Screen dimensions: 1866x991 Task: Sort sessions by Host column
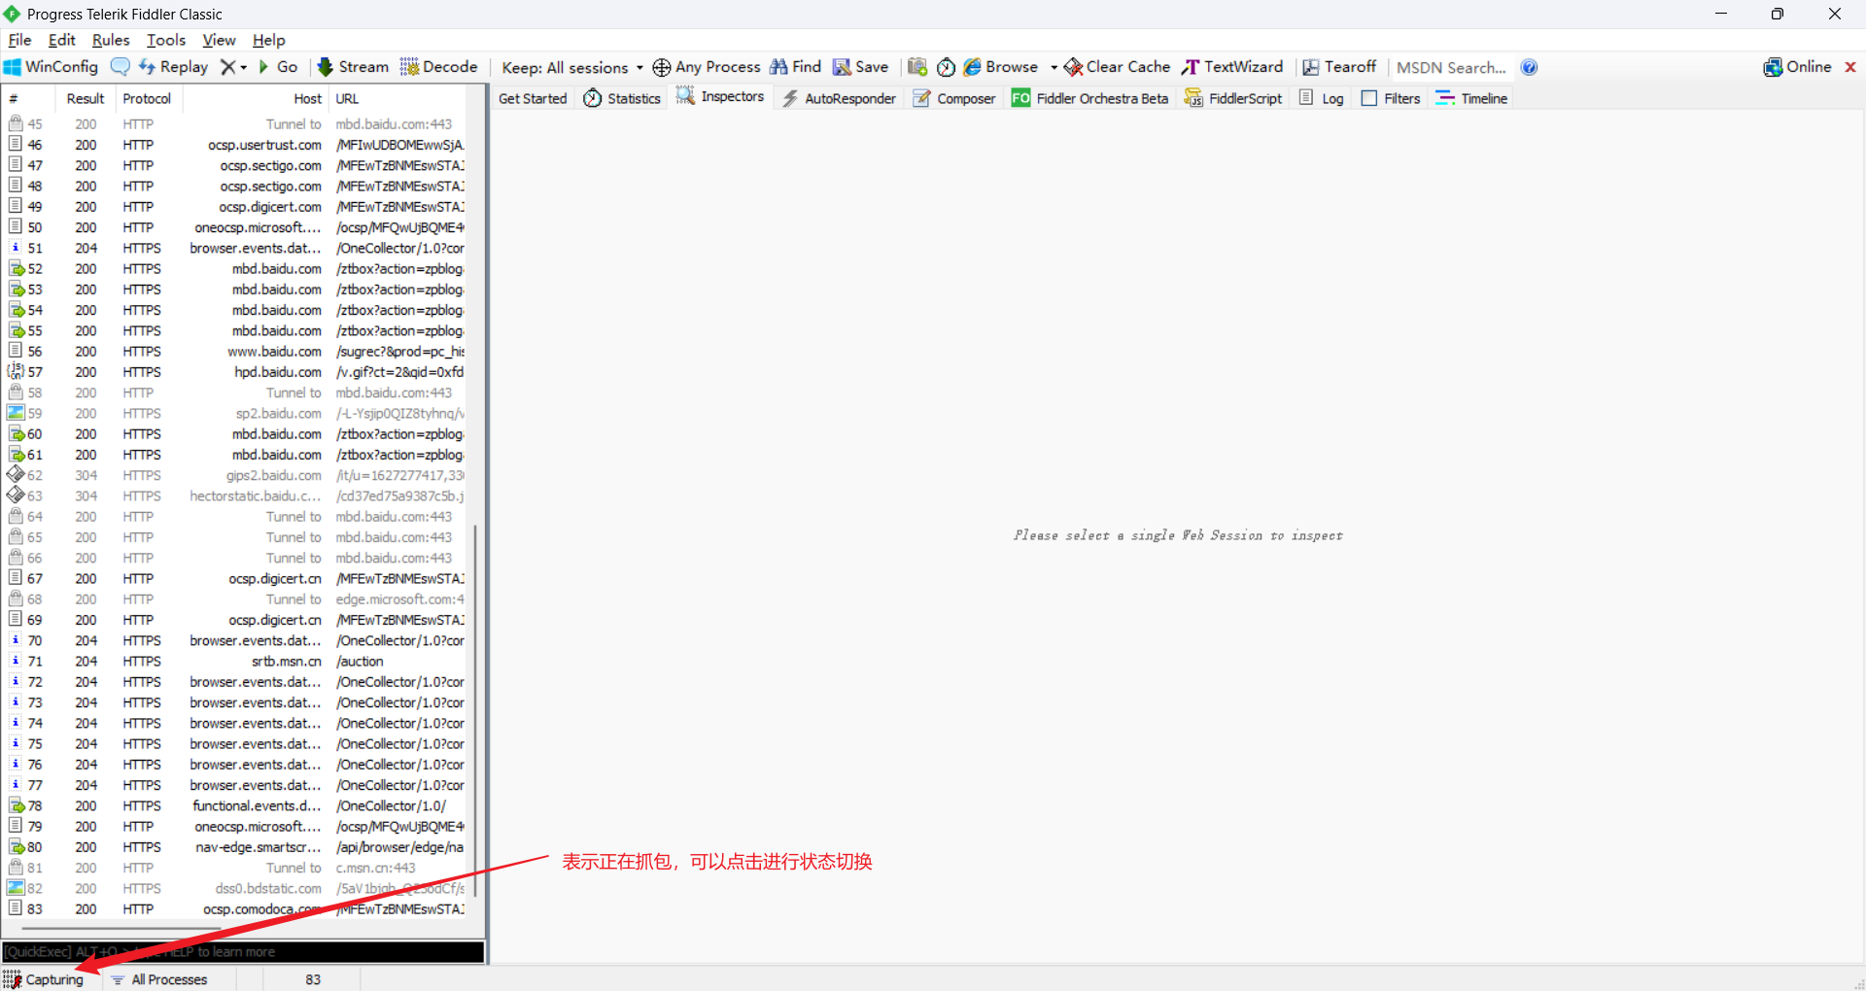coord(255,99)
